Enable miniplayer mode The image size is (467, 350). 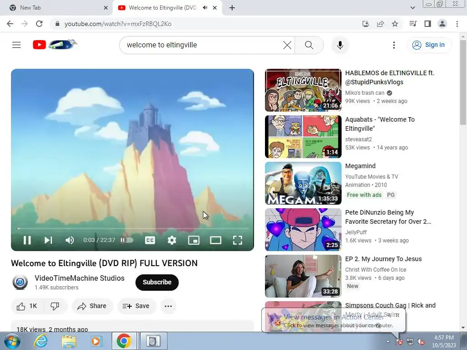tap(194, 240)
